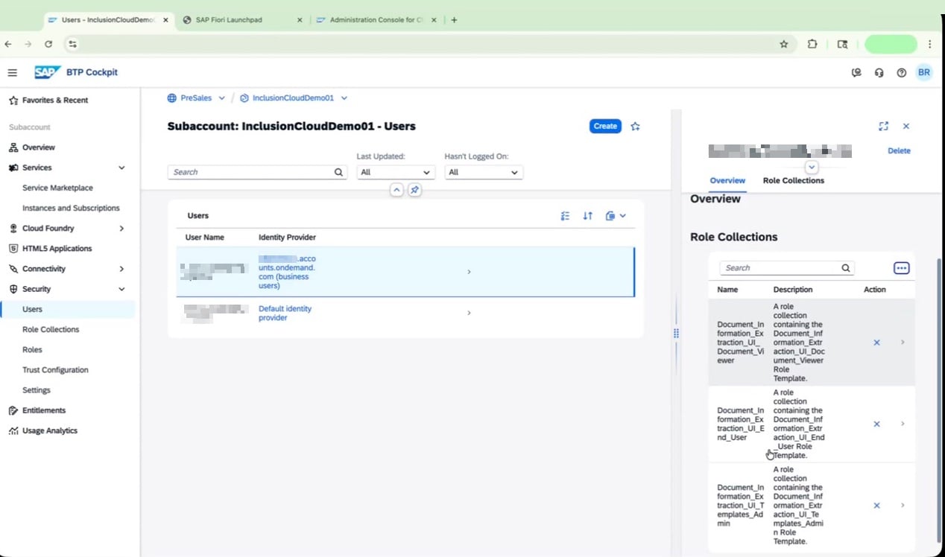
Task: Mark page as favorite with star icon
Action: click(635, 127)
